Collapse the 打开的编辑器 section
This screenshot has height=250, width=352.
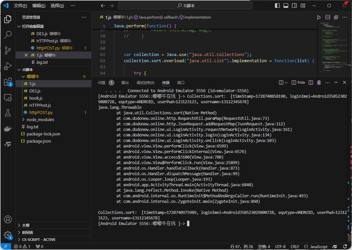[x=33, y=26]
